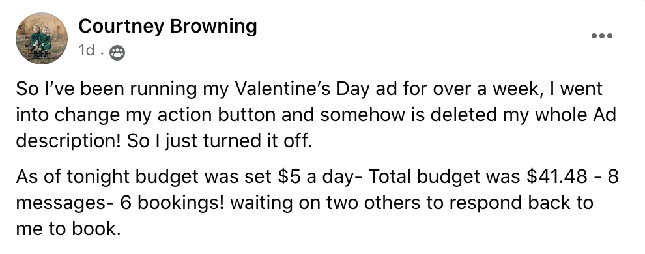Viewport: 645px width, 254px height.
Task: Select the first paragraph about the Valentine's ad
Action: (x=316, y=115)
